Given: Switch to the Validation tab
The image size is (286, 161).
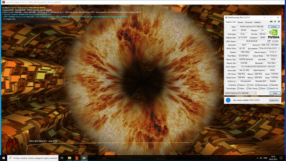Looking at the screenshot, I should [257, 22].
